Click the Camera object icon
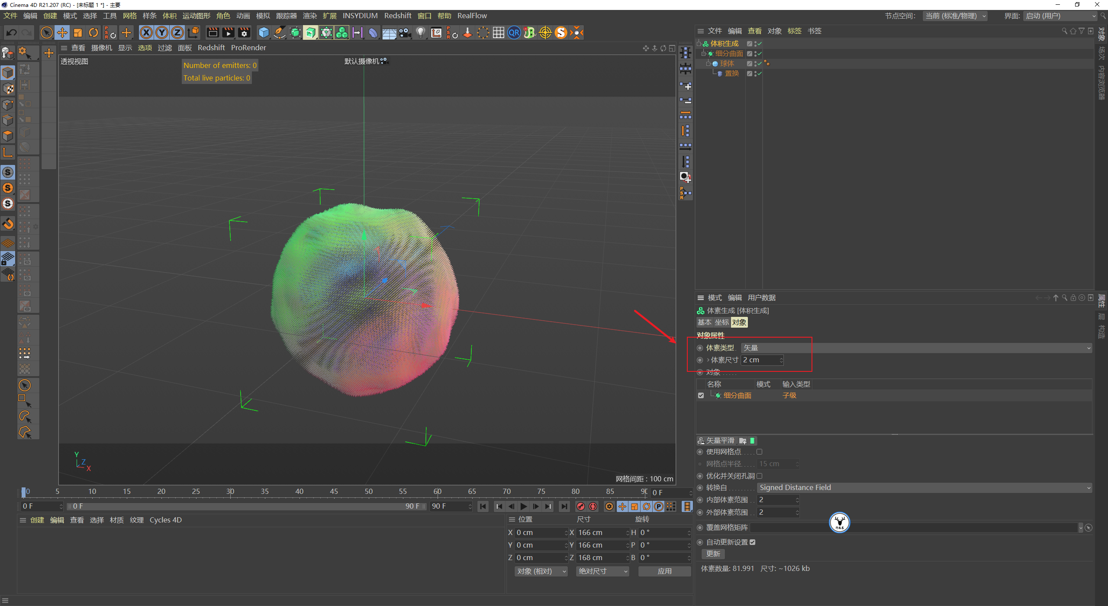 (405, 32)
